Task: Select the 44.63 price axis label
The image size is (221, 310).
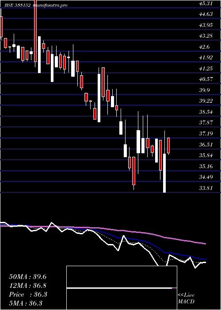Action: 206,14
